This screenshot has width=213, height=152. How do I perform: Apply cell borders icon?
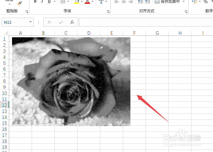pyautogui.click(x=63, y=2)
